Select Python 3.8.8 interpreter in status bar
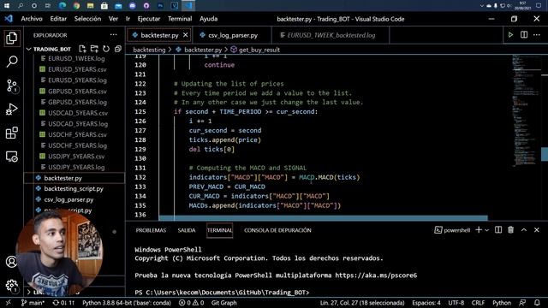Screen dimensions: 548x308 tap(127, 303)
